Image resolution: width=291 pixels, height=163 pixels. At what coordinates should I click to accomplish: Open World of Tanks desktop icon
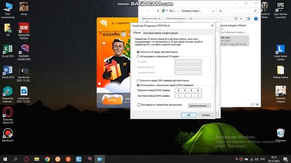[x=265, y=10]
